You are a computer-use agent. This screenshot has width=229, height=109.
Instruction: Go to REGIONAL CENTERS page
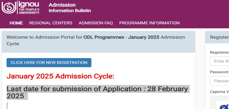[x=51, y=23]
